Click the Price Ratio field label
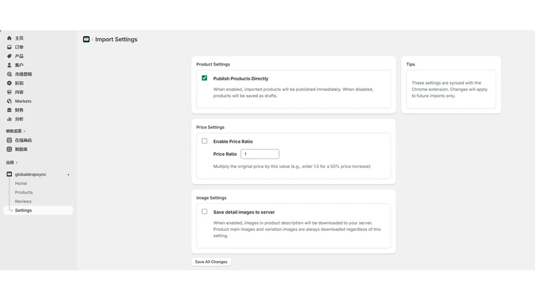This screenshot has width=535, height=301. (225, 154)
